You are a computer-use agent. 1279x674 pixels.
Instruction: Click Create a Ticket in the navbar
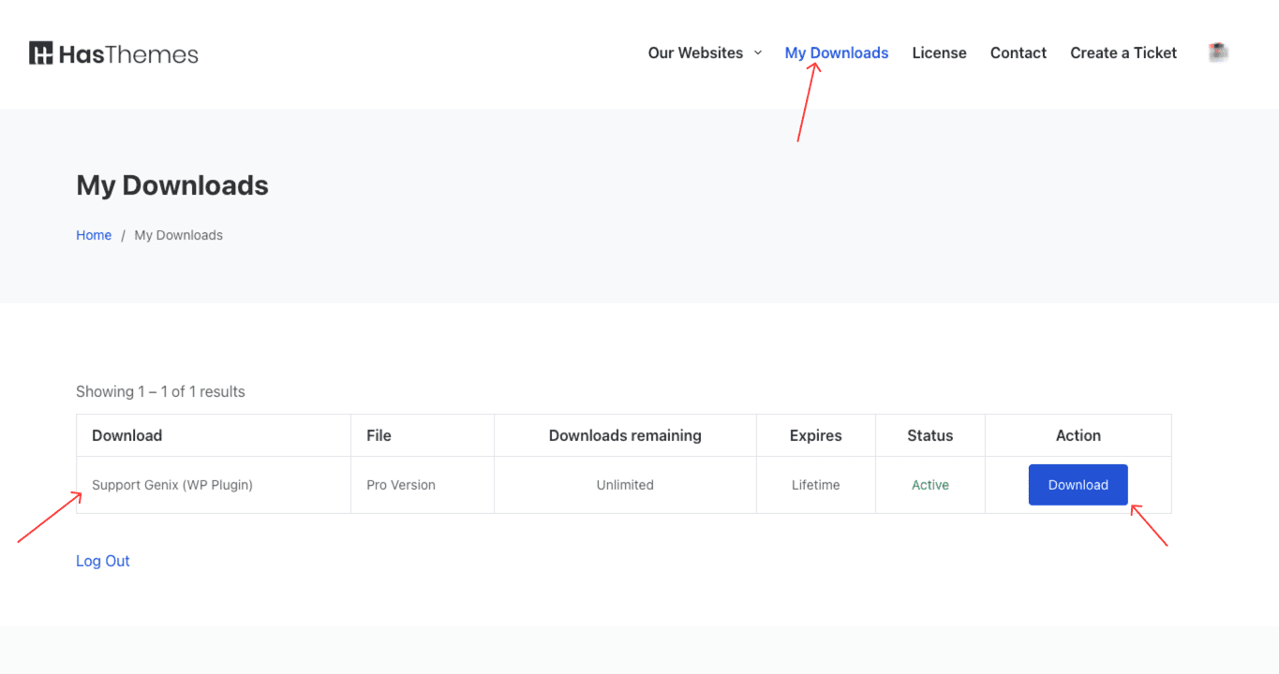pos(1123,53)
